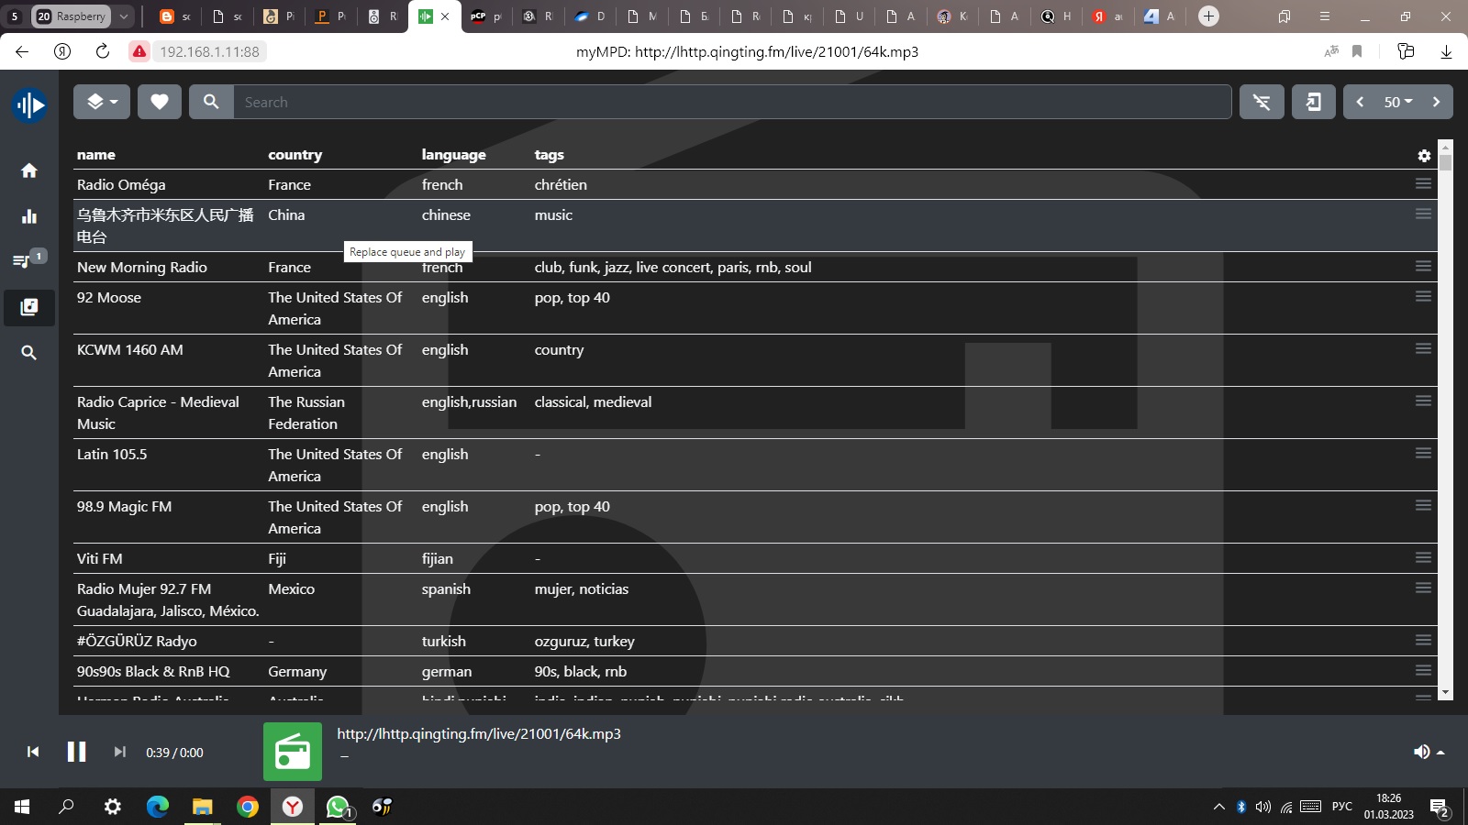Open the browse library sidebar icon

click(29, 307)
